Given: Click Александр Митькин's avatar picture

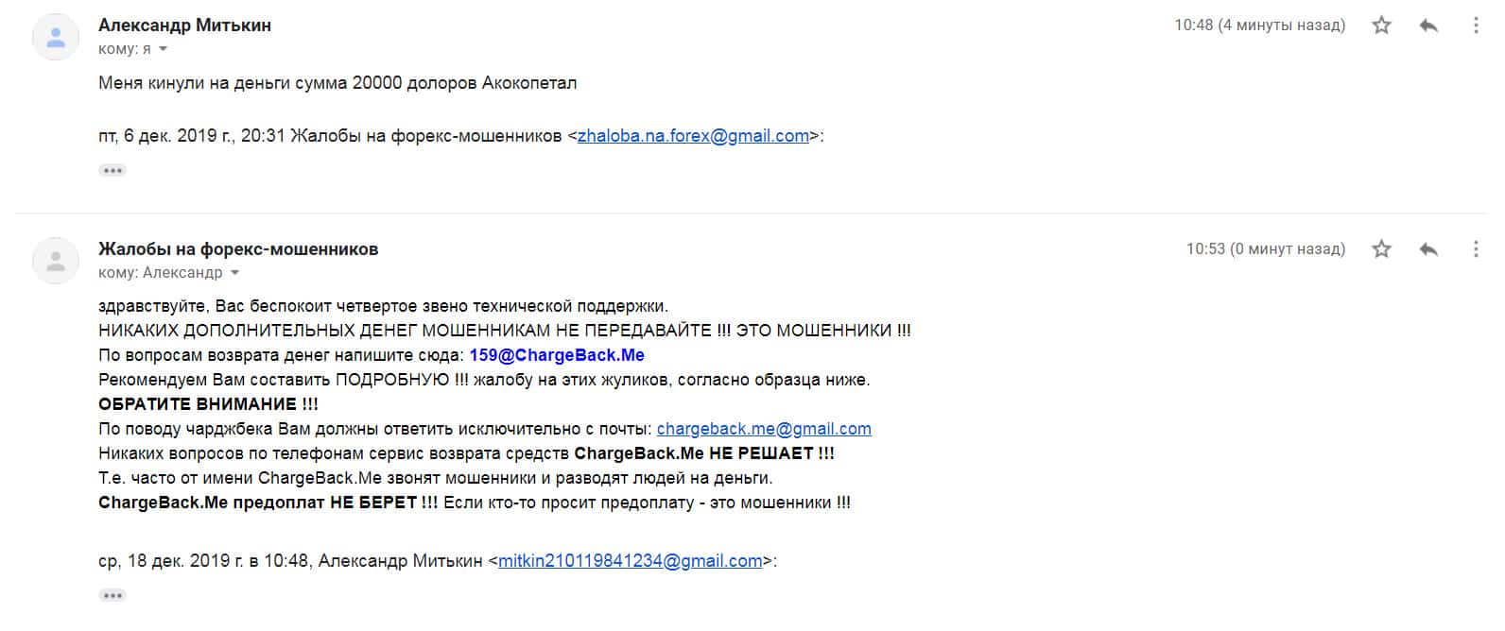Looking at the screenshot, I should tap(56, 37).
